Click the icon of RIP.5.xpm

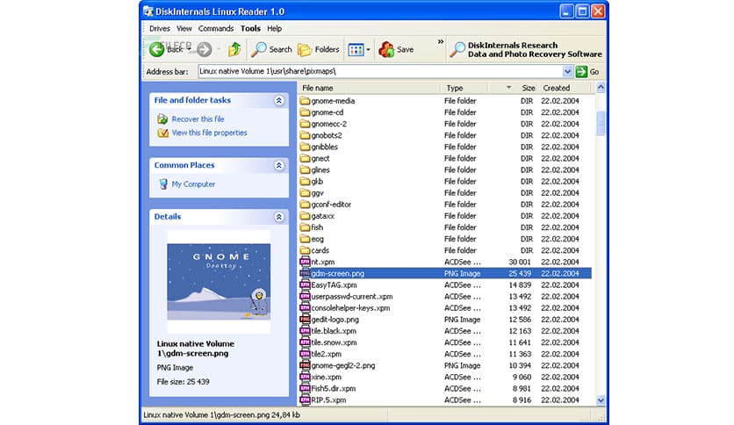pyautogui.click(x=305, y=400)
